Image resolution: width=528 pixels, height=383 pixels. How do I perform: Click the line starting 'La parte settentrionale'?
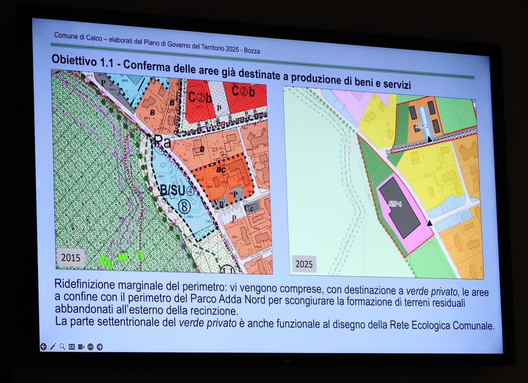[275, 324]
